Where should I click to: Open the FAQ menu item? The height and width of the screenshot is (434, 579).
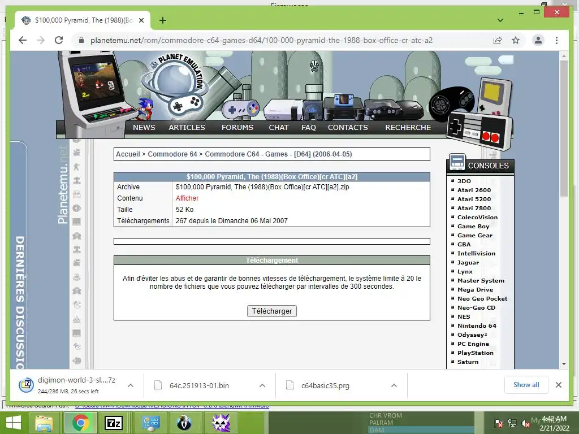(x=309, y=127)
